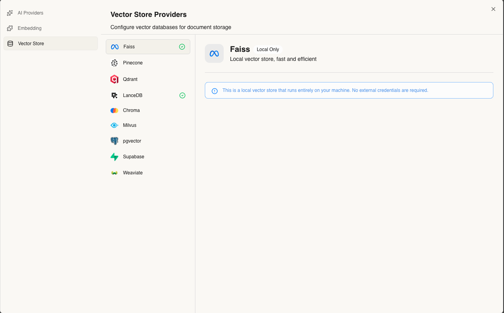504x313 pixels.
Task: Select Faiss provider text in the list
Action: [129, 47]
